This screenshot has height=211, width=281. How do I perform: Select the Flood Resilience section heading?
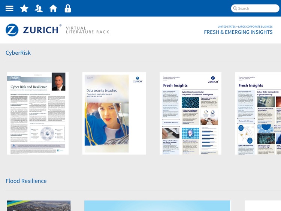pyautogui.click(x=26, y=181)
